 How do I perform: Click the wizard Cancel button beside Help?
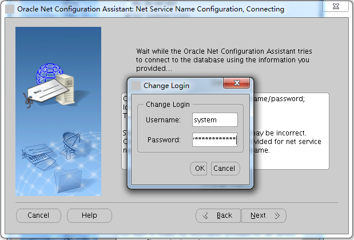tap(38, 215)
